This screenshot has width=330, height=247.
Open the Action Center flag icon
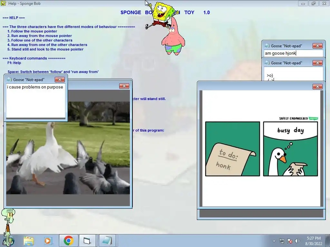(290, 241)
